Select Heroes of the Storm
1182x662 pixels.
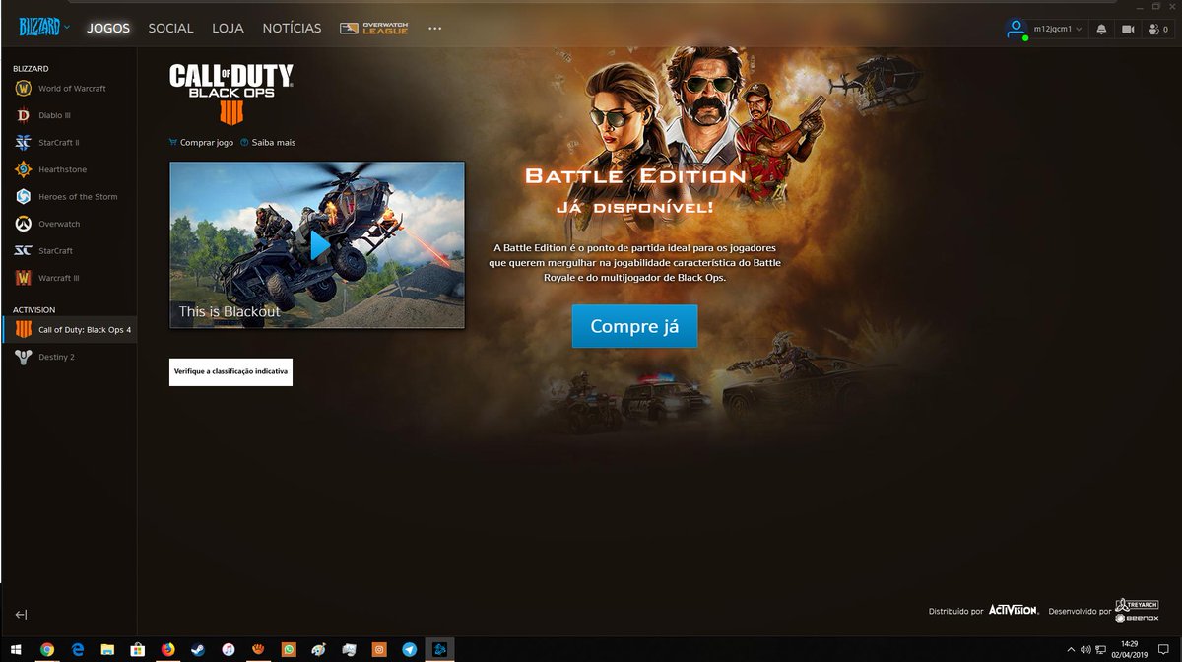click(69, 197)
